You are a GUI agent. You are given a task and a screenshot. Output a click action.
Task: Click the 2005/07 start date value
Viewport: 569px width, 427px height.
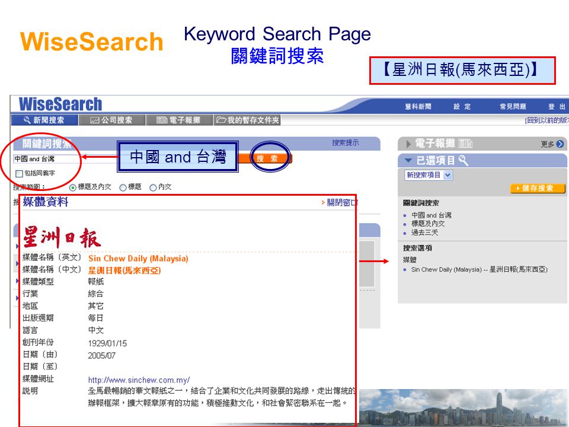(101, 355)
